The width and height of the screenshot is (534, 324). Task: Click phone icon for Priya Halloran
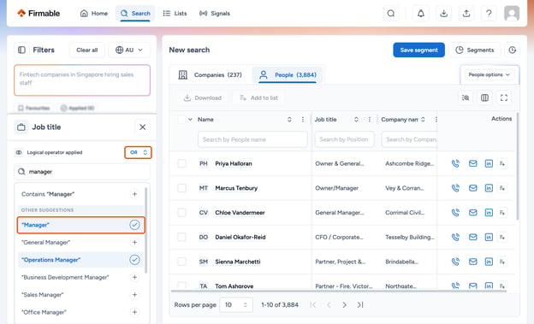point(455,163)
